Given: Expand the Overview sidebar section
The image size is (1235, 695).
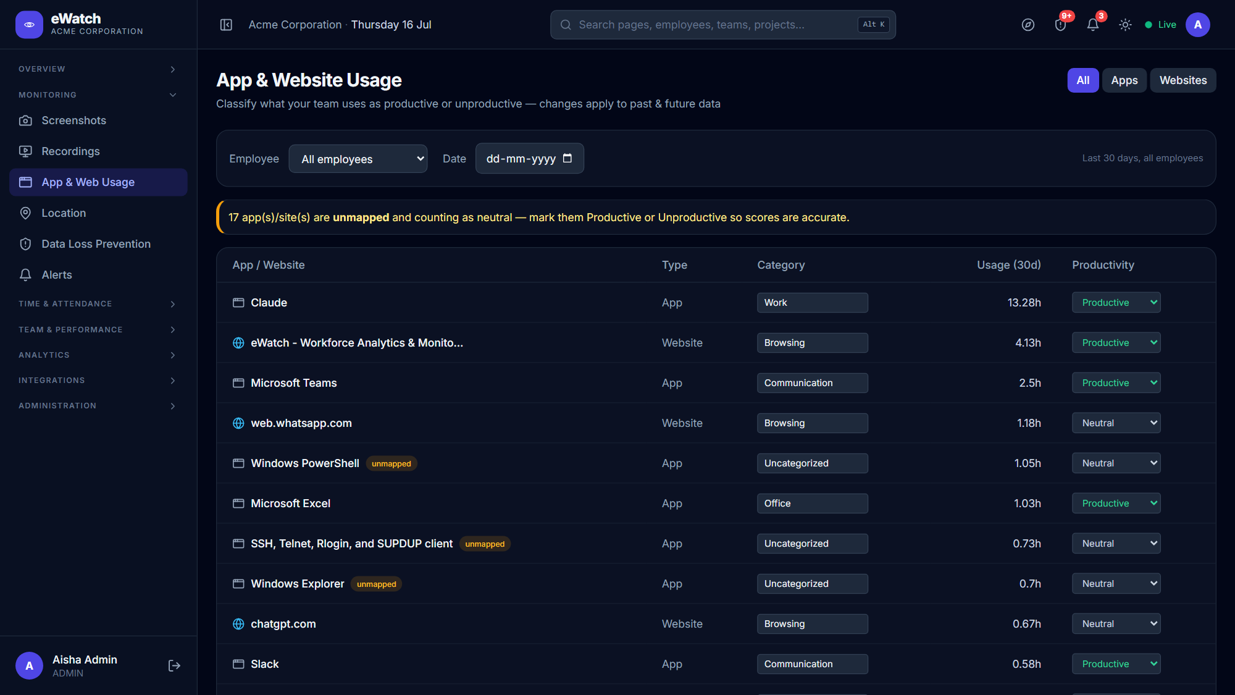Looking at the screenshot, I should click(98, 69).
